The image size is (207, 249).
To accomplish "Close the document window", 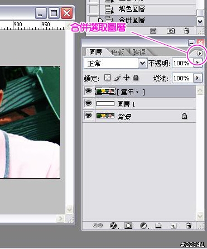I will (x=66, y=13).
